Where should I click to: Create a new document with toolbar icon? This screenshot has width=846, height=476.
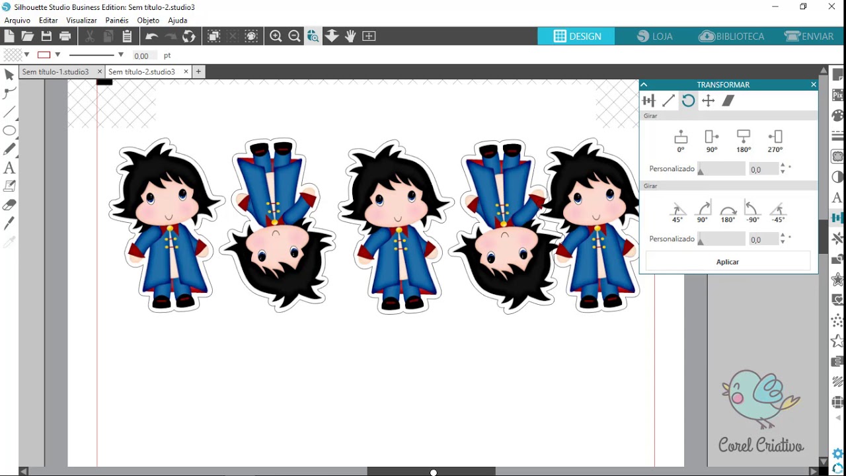(9, 36)
